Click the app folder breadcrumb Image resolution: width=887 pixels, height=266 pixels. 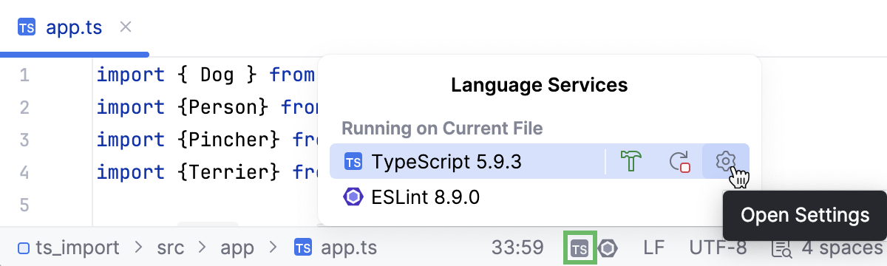click(x=237, y=248)
